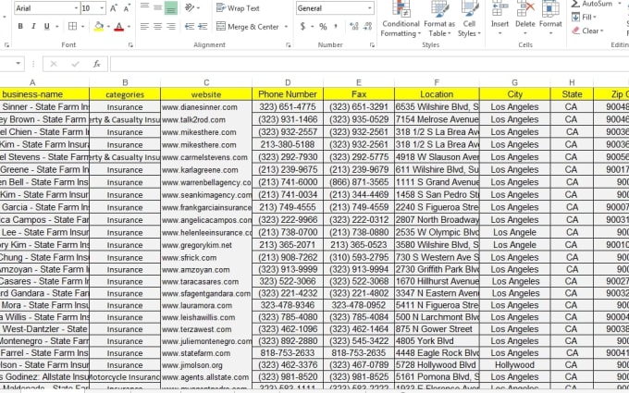Viewport: 629px width, 393px height.
Task: Select column F header
Action: [x=437, y=82]
